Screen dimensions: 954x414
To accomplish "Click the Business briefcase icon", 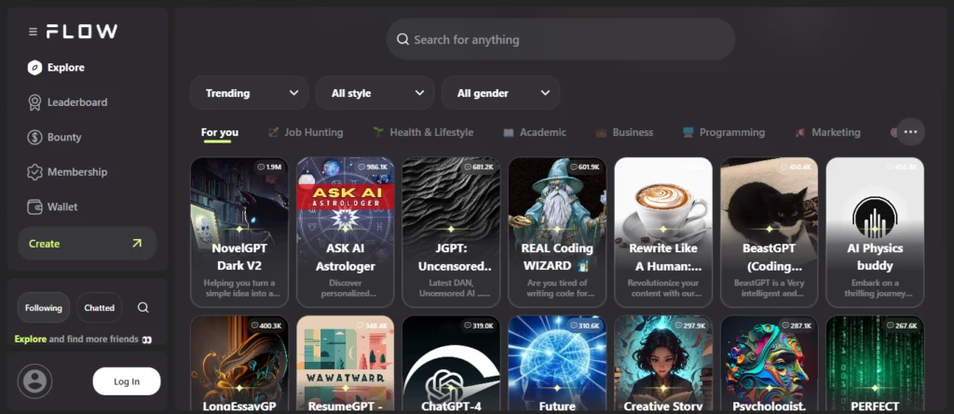I will 601,132.
